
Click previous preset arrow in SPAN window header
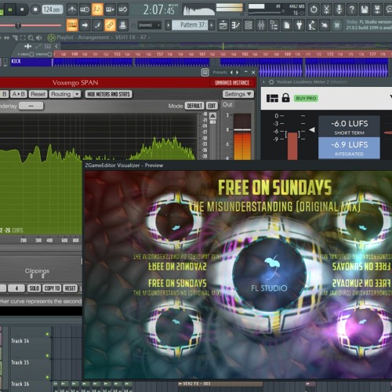(x=231, y=72)
